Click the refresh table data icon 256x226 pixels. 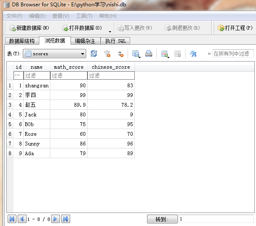pos(94,54)
